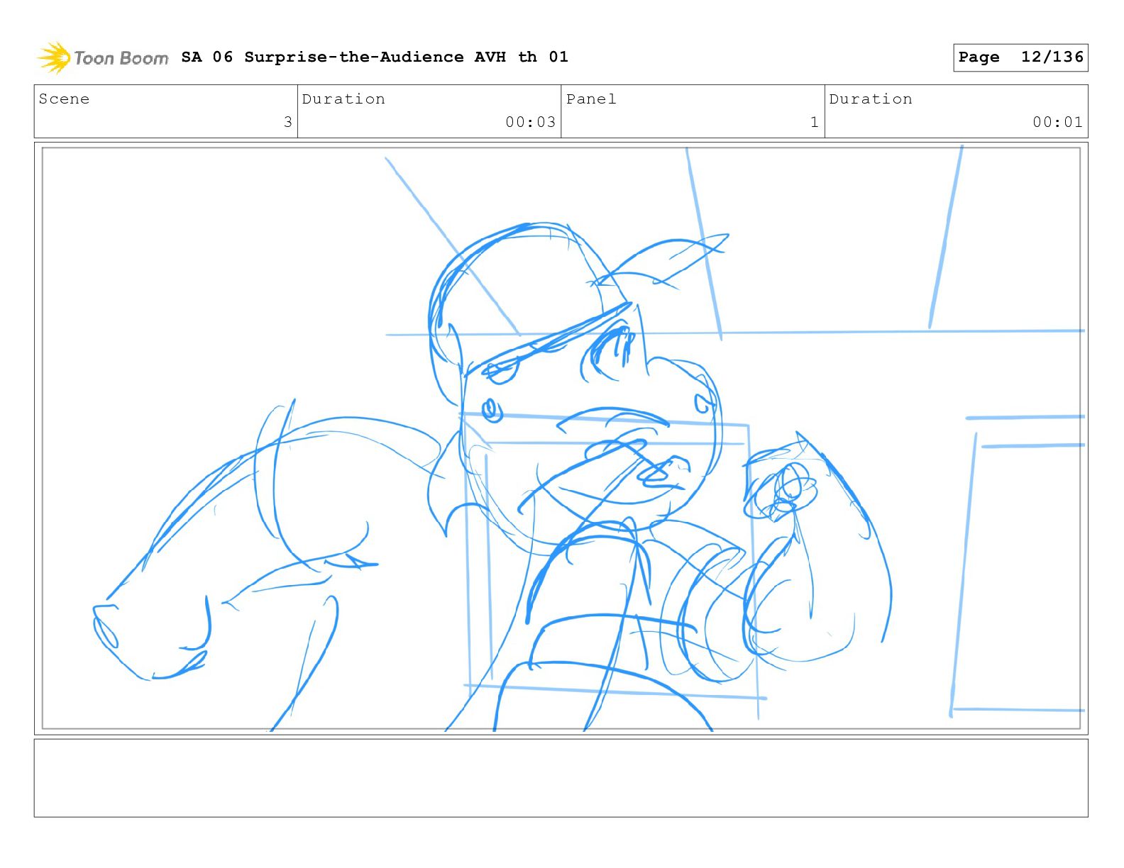Click the scene number '3'
This screenshot has height=868, width=1124.
(x=287, y=122)
